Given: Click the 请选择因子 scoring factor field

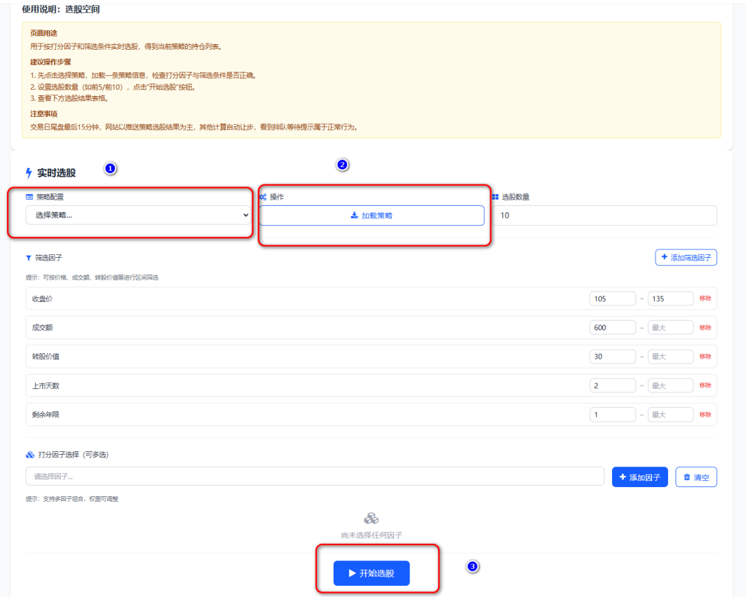Looking at the screenshot, I should (x=315, y=477).
